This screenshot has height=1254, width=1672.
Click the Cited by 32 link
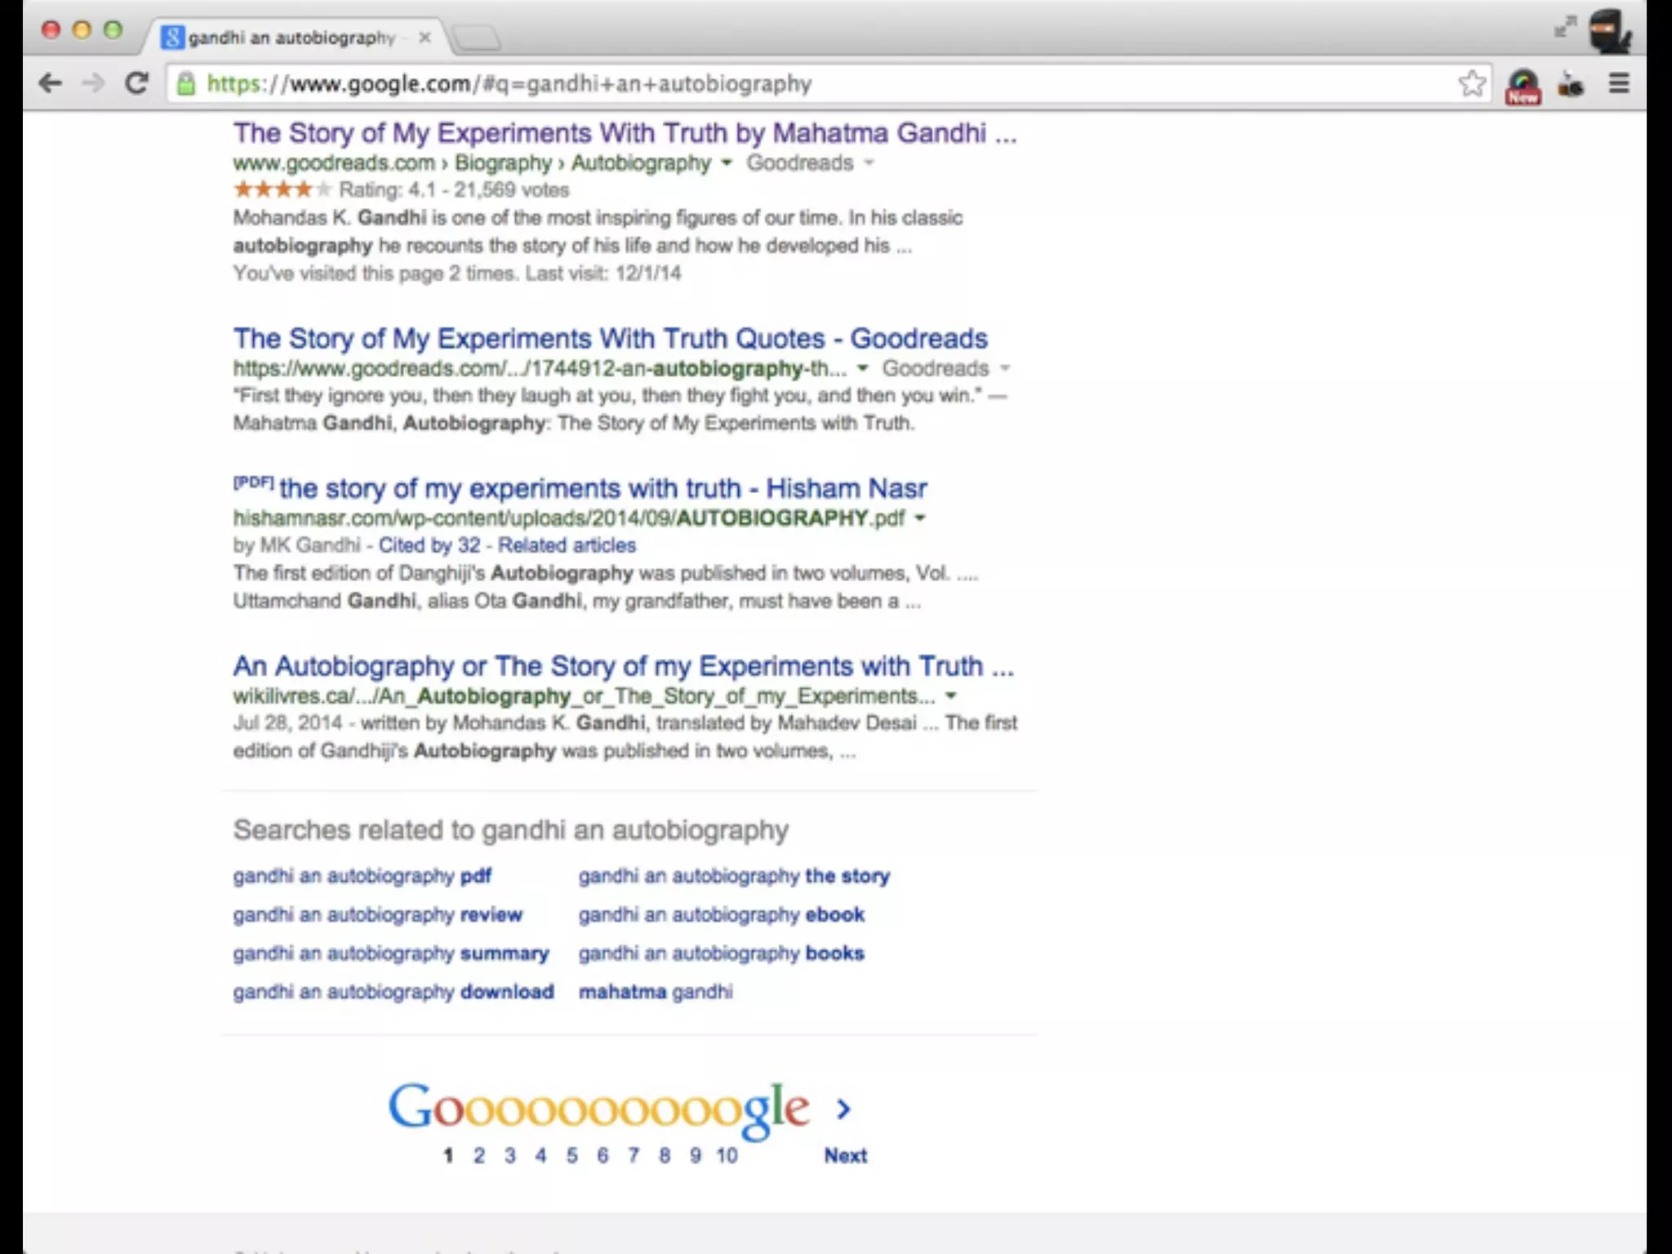[x=429, y=545]
